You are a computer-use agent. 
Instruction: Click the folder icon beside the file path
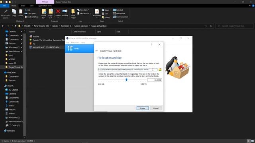[x=160, y=70]
